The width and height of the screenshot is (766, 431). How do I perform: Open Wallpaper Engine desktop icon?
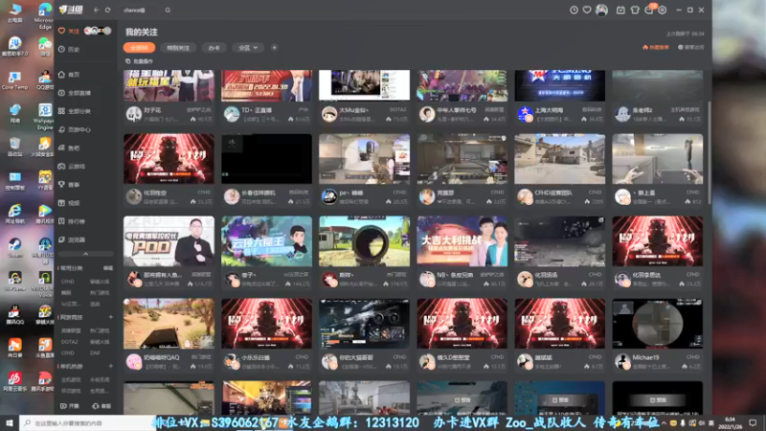tap(44, 116)
